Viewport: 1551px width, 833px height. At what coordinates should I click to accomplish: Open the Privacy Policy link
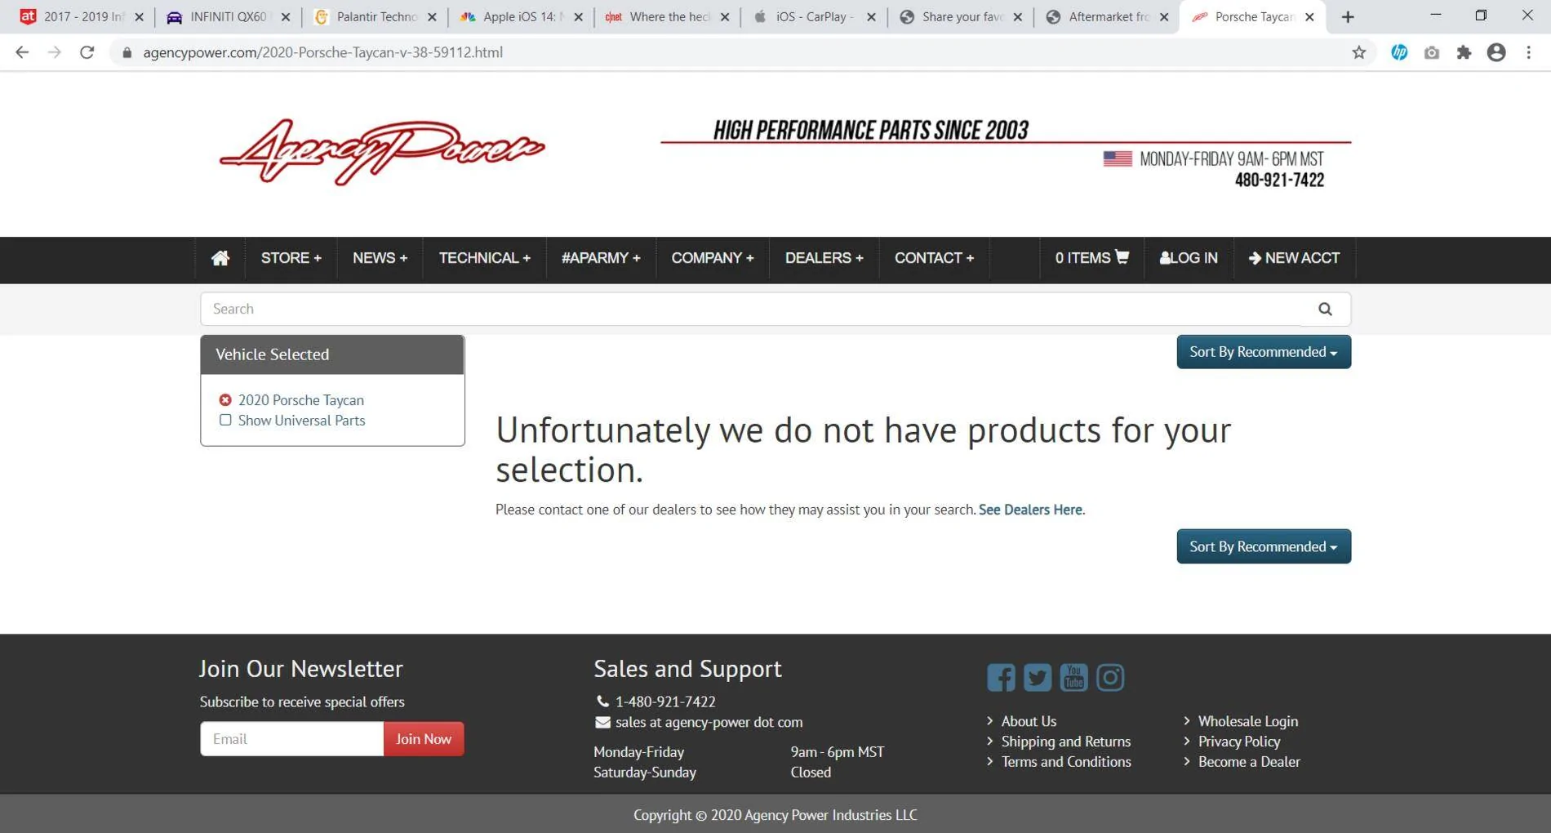click(x=1239, y=742)
